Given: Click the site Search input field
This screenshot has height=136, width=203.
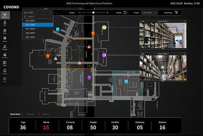Looking at the screenshot, I should [x=37, y=17].
